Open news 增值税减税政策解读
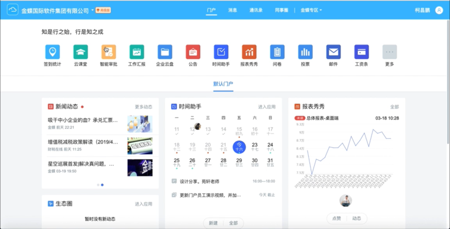Viewport: 450px width, 229px height. click(x=83, y=142)
